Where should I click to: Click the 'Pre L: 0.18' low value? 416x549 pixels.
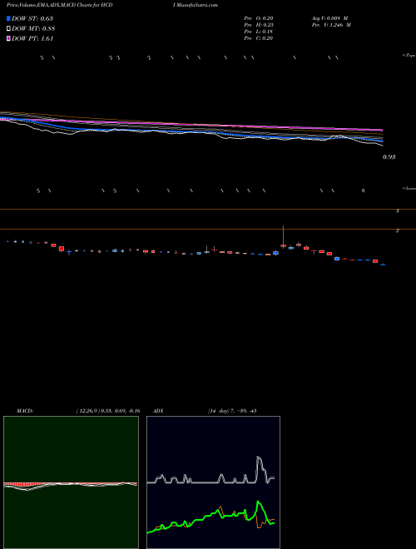pos(259,32)
